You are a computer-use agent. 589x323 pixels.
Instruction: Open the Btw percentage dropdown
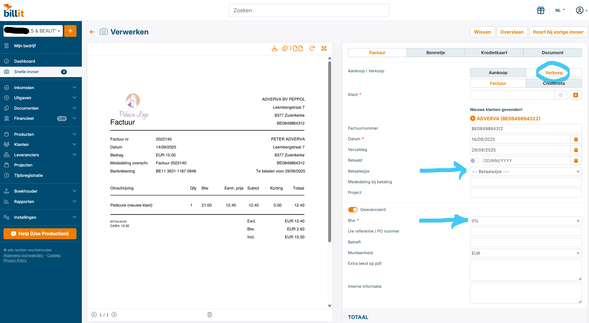tap(526, 221)
